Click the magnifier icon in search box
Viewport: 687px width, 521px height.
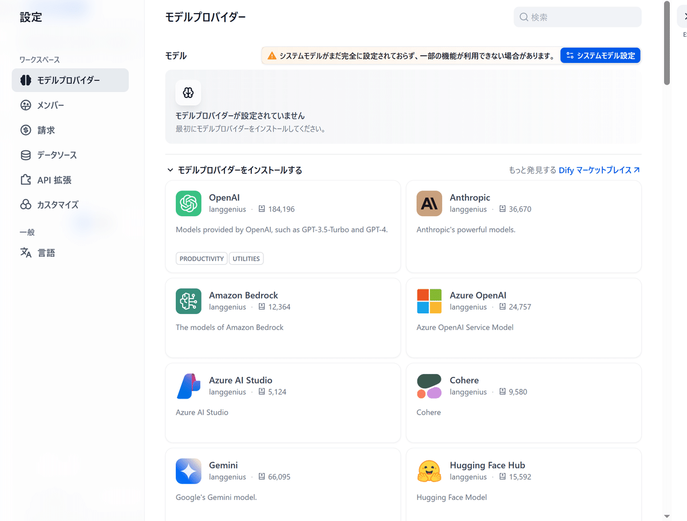(524, 17)
